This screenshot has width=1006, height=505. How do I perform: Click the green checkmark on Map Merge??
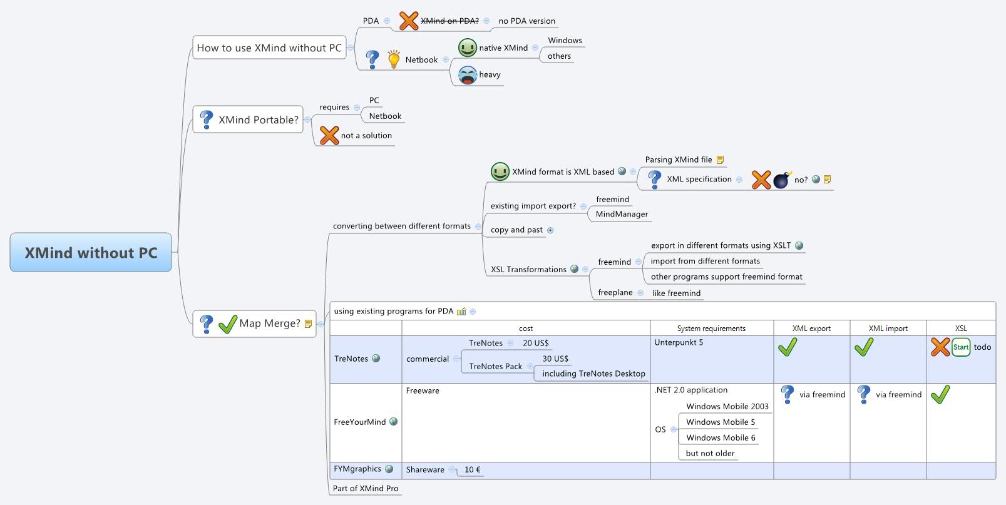[x=227, y=324]
